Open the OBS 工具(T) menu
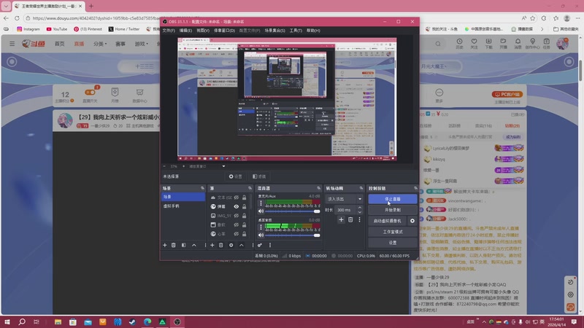The height and width of the screenshot is (328, 584). click(296, 31)
